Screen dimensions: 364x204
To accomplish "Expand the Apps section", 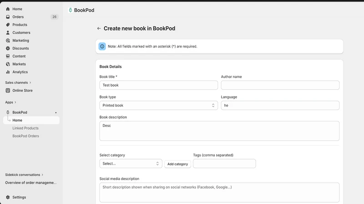I will pyautogui.click(x=10, y=102).
